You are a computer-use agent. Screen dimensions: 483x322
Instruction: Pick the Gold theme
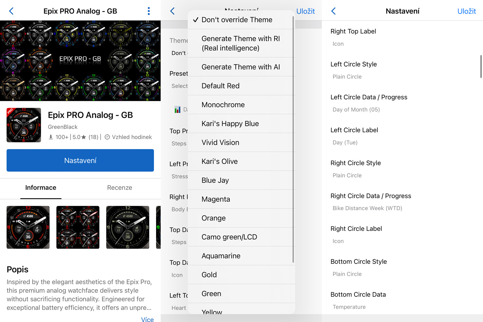coord(241,275)
